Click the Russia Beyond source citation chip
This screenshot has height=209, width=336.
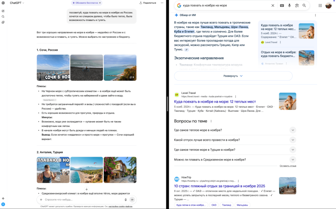point(49,100)
